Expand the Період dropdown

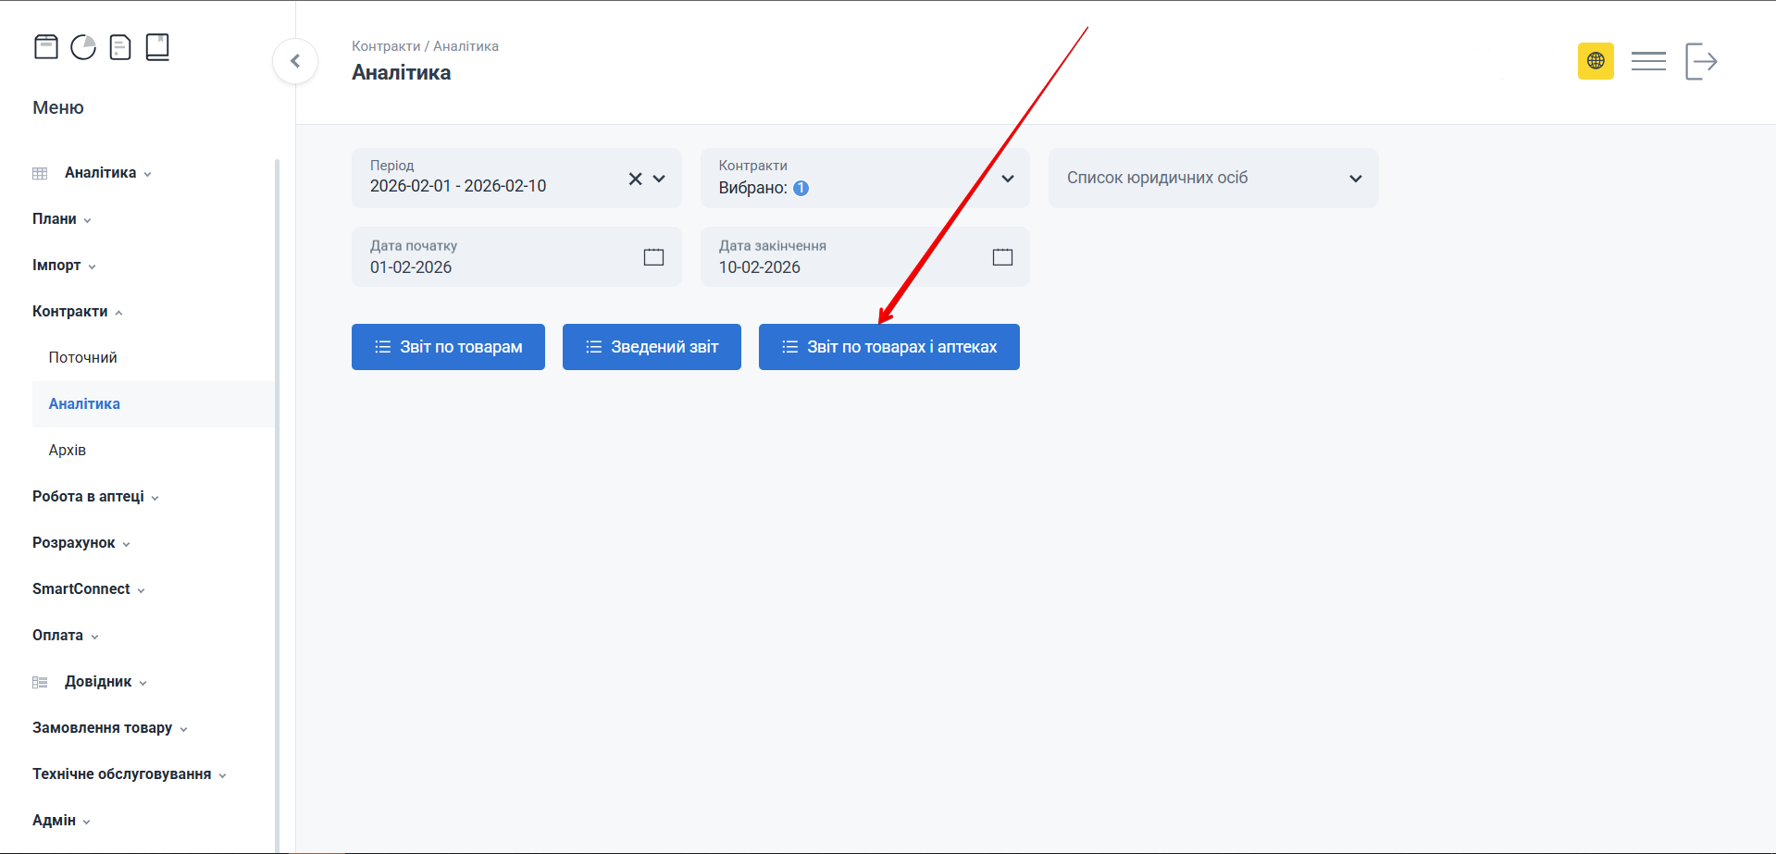point(659,179)
